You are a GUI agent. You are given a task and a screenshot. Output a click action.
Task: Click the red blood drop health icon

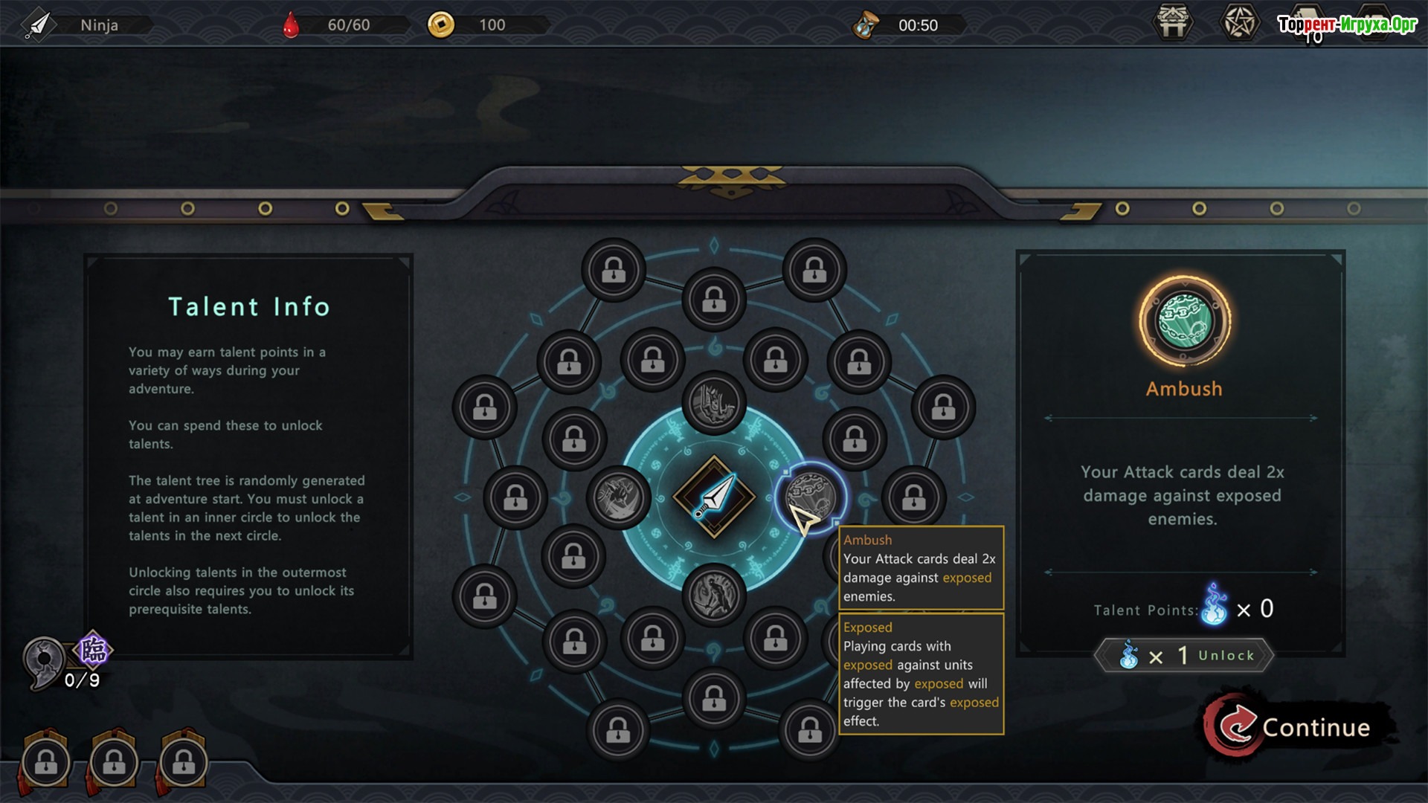pyautogui.click(x=291, y=25)
